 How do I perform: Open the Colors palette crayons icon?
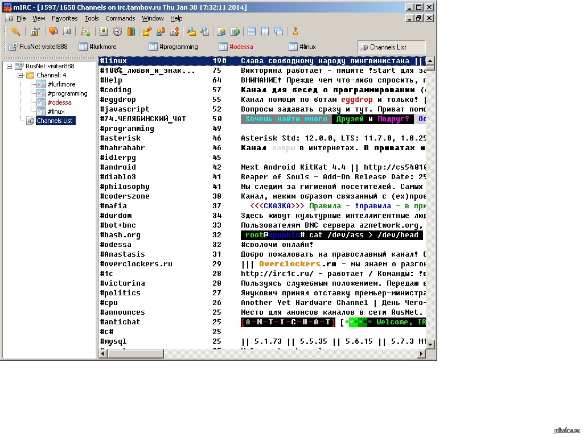(130, 31)
